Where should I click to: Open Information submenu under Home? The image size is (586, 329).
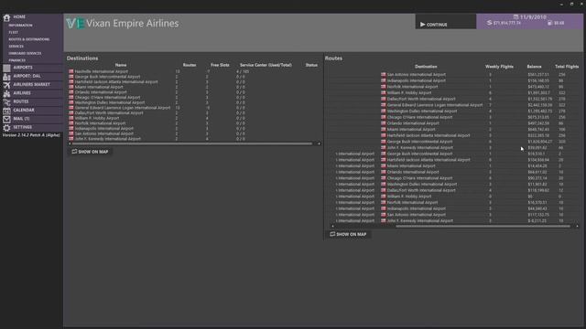(x=20, y=26)
